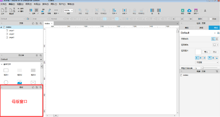Click the Lock icon (锁定)
The width and height of the screenshot is (220, 117).
tap(134, 11)
